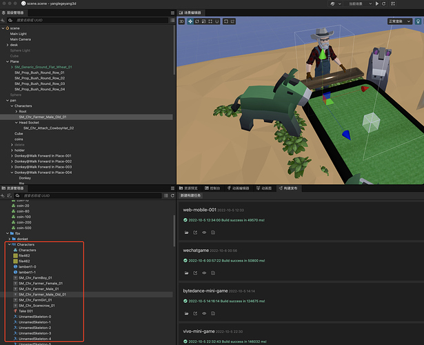
Task: Select the scale gizmo tool in scene toolbar
Action: point(203,21)
